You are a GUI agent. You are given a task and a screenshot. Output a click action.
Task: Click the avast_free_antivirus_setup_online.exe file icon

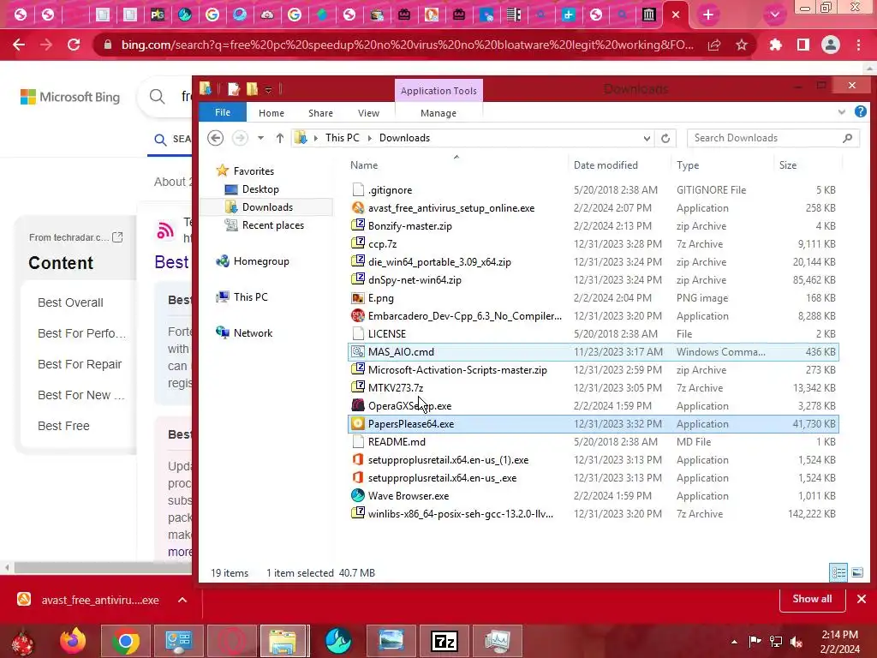(358, 207)
